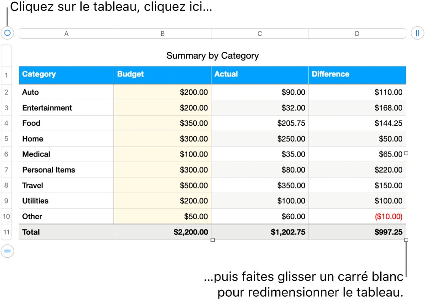Screen dimensions: 425x305
Task: Select the white handle on the table's right edge
Action: [x=406, y=153]
